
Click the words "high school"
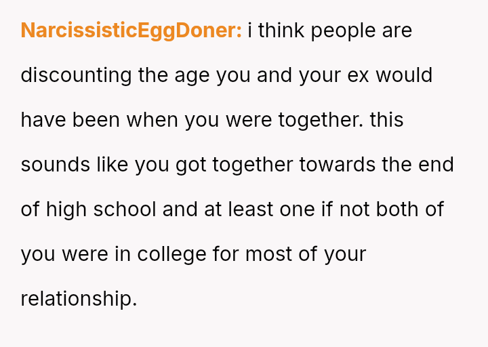tap(102, 209)
